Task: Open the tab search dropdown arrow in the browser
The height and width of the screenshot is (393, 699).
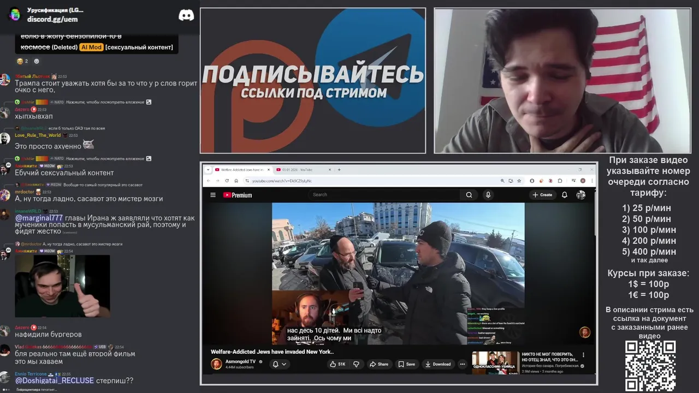Action: [x=208, y=170]
